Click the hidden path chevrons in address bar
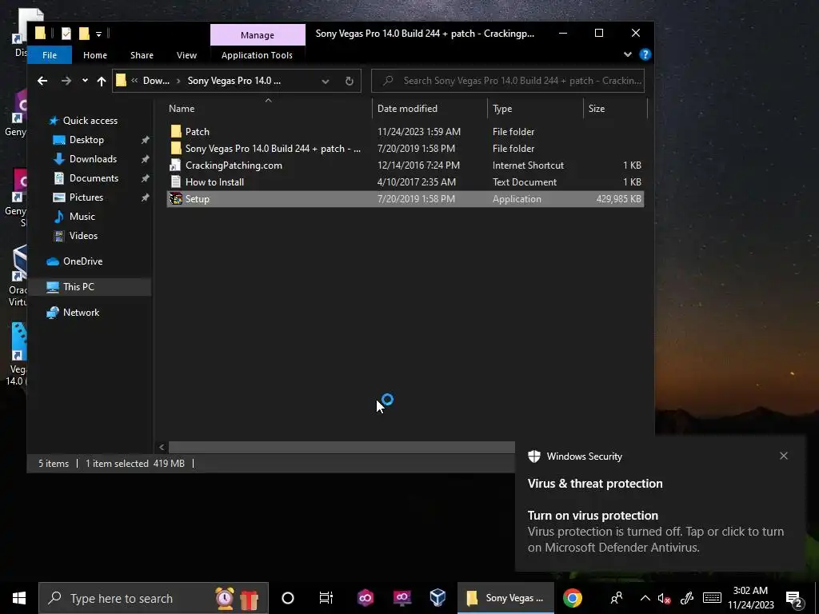The width and height of the screenshot is (819, 614). click(x=134, y=81)
